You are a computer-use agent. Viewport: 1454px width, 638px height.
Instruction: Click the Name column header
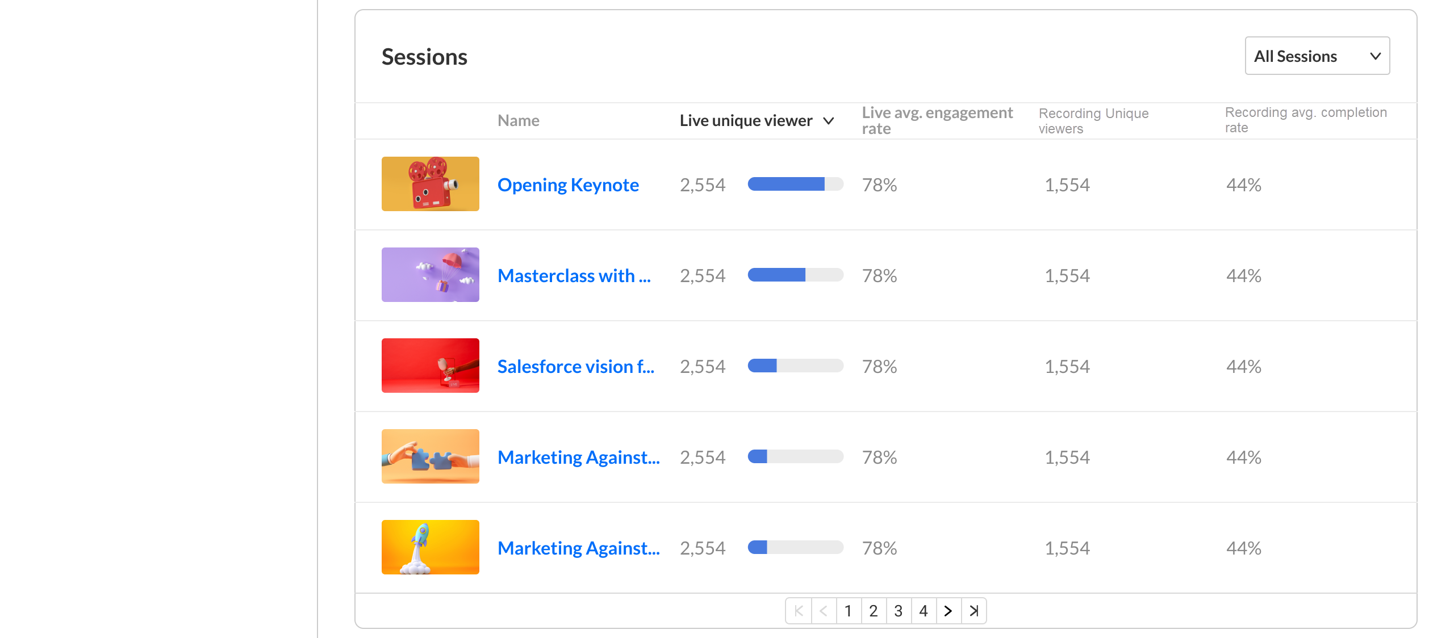click(x=518, y=120)
